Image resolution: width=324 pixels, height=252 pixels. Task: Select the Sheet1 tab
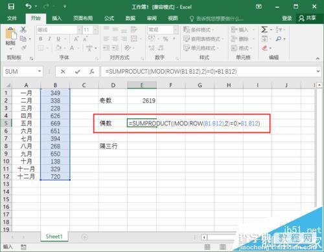click(x=54, y=236)
